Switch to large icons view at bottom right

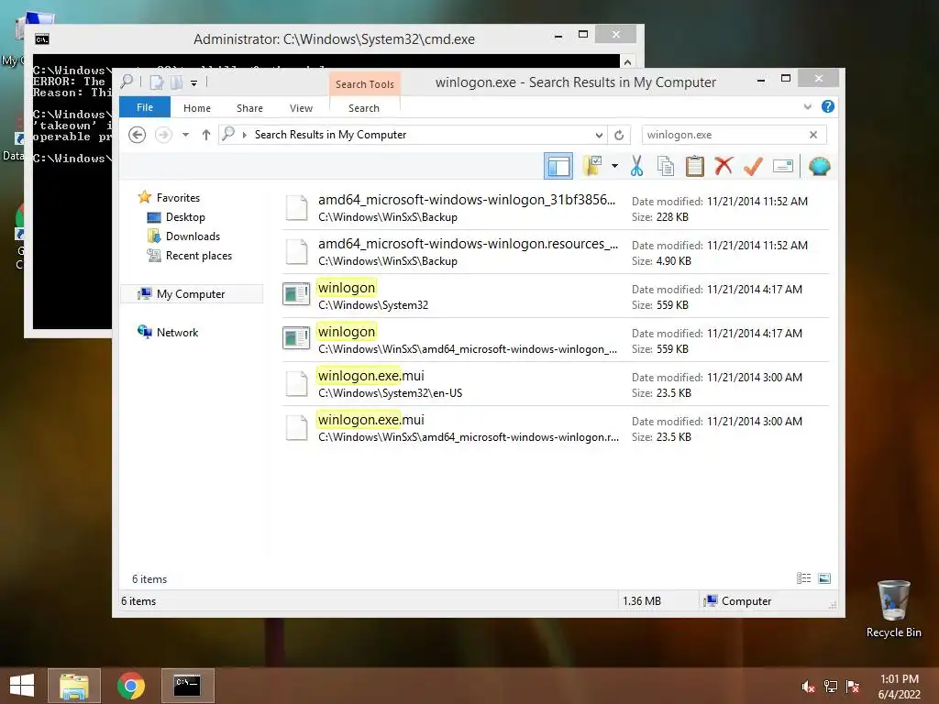(x=824, y=577)
